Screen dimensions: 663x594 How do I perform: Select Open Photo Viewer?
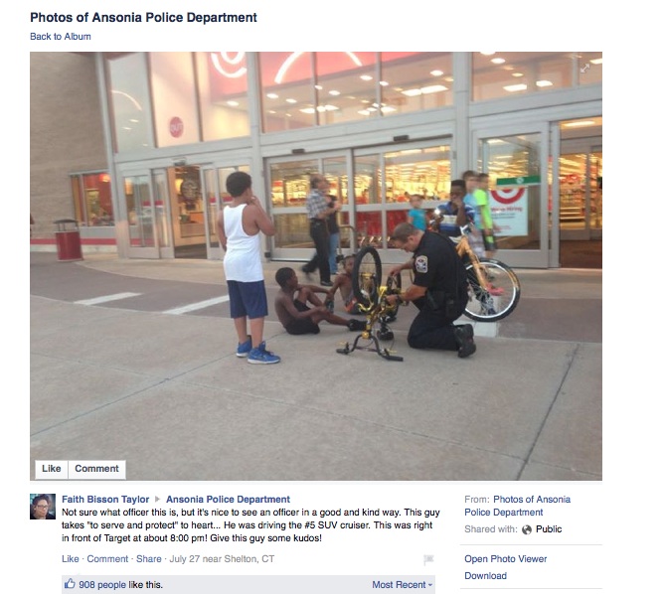point(506,559)
